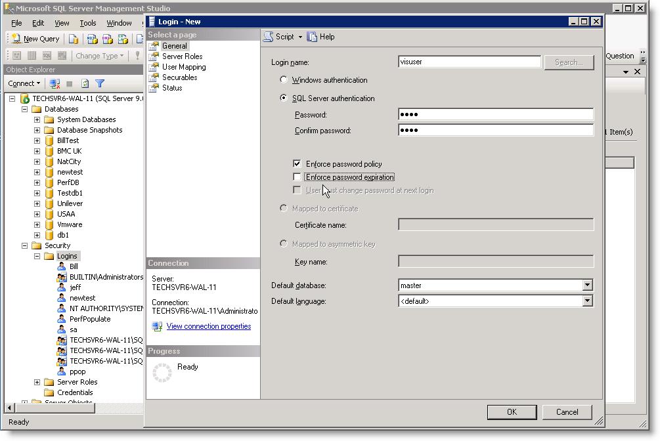Collapse the Security tree node
Screen dimensions: 660x441
pos(25,245)
